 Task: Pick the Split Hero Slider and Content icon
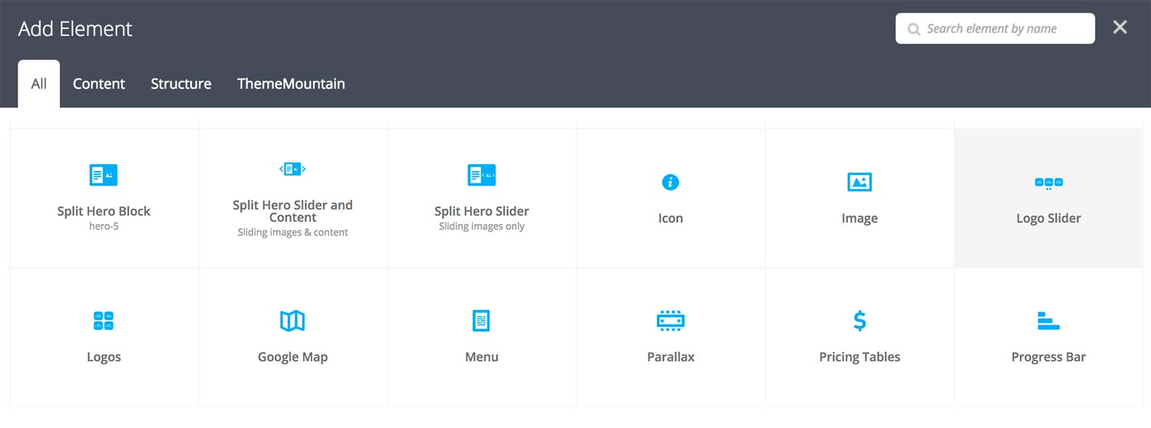(292, 169)
